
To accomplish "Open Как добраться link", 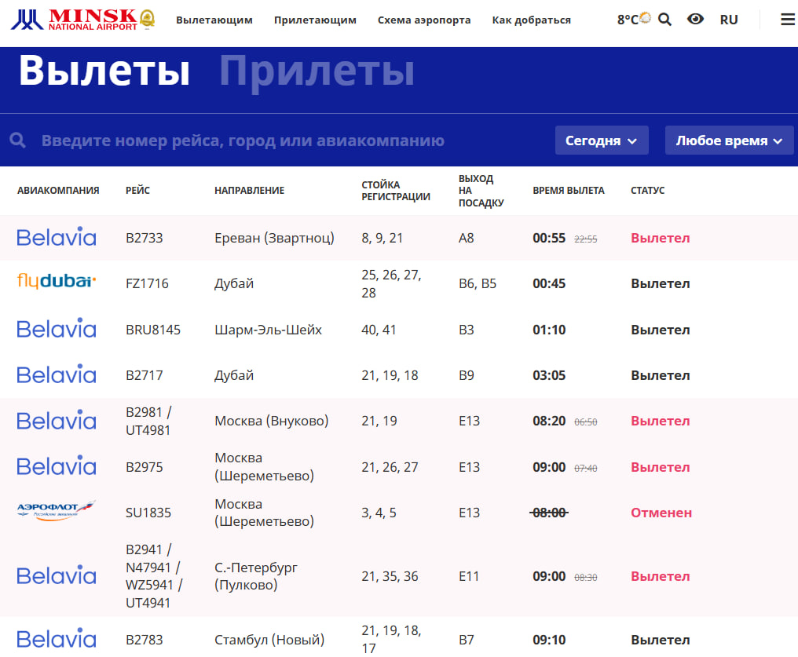I will tap(532, 20).
